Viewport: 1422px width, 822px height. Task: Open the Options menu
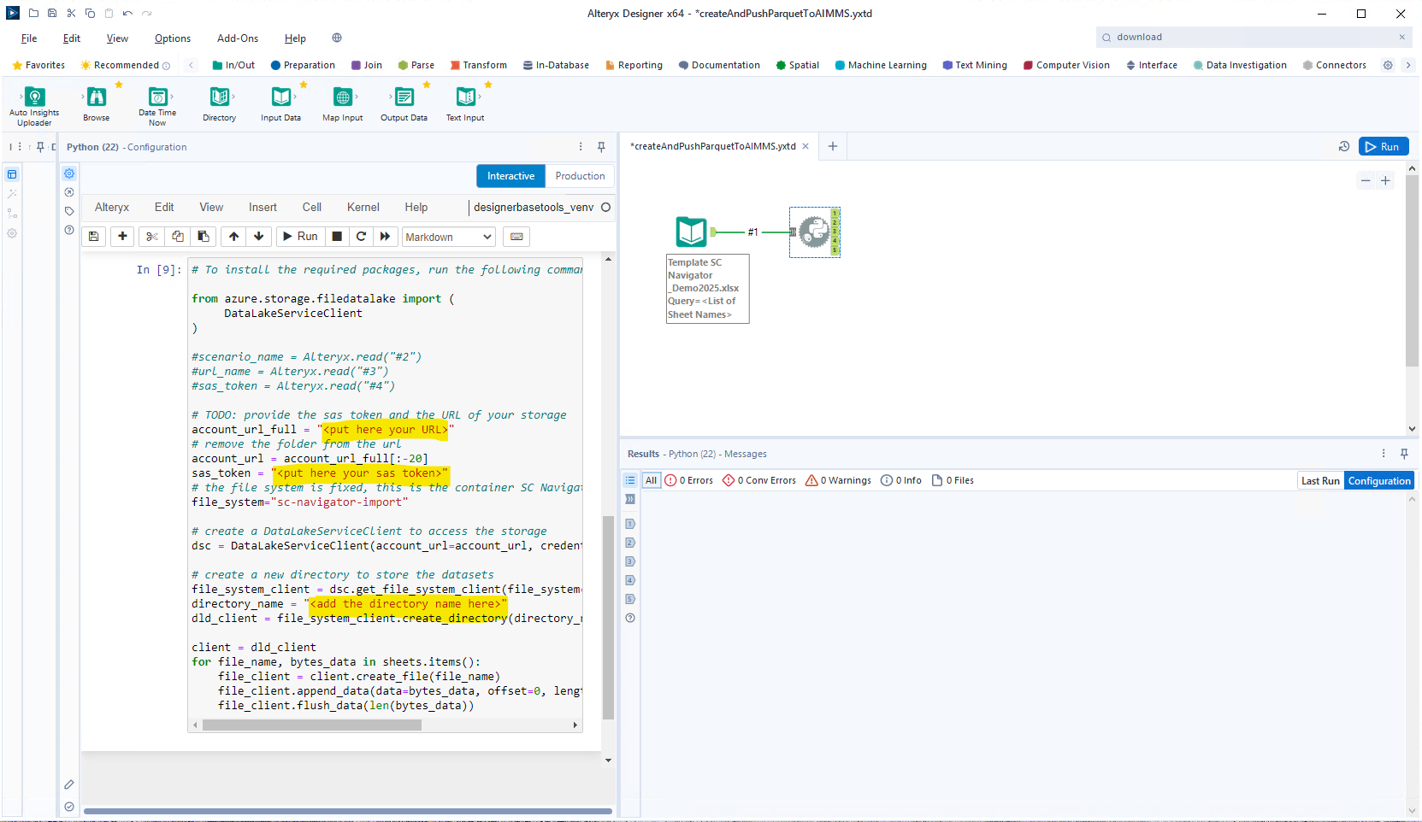[x=173, y=38]
